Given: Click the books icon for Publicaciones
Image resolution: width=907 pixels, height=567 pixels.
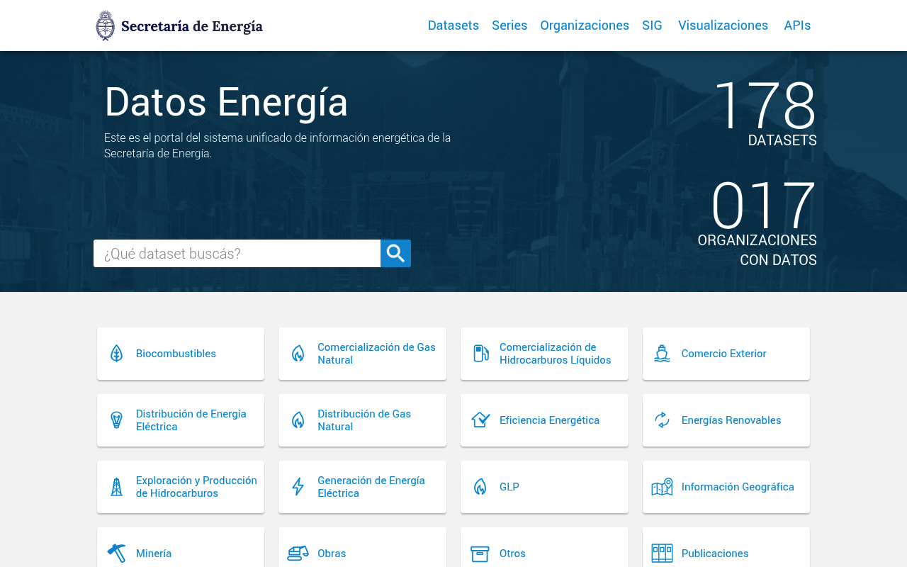Looking at the screenshot, I should 662,553.
